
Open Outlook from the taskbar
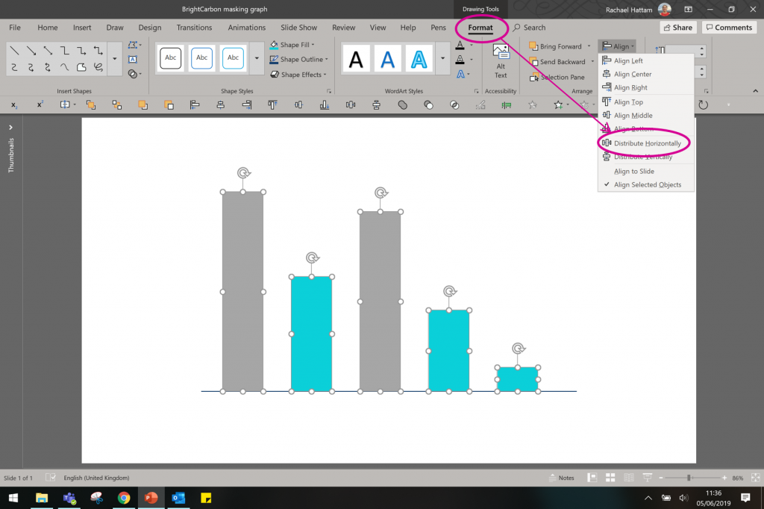tap(178, 498)
